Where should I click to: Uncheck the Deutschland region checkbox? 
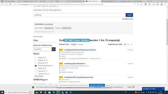pyautogui.click(x=36, y=66)
